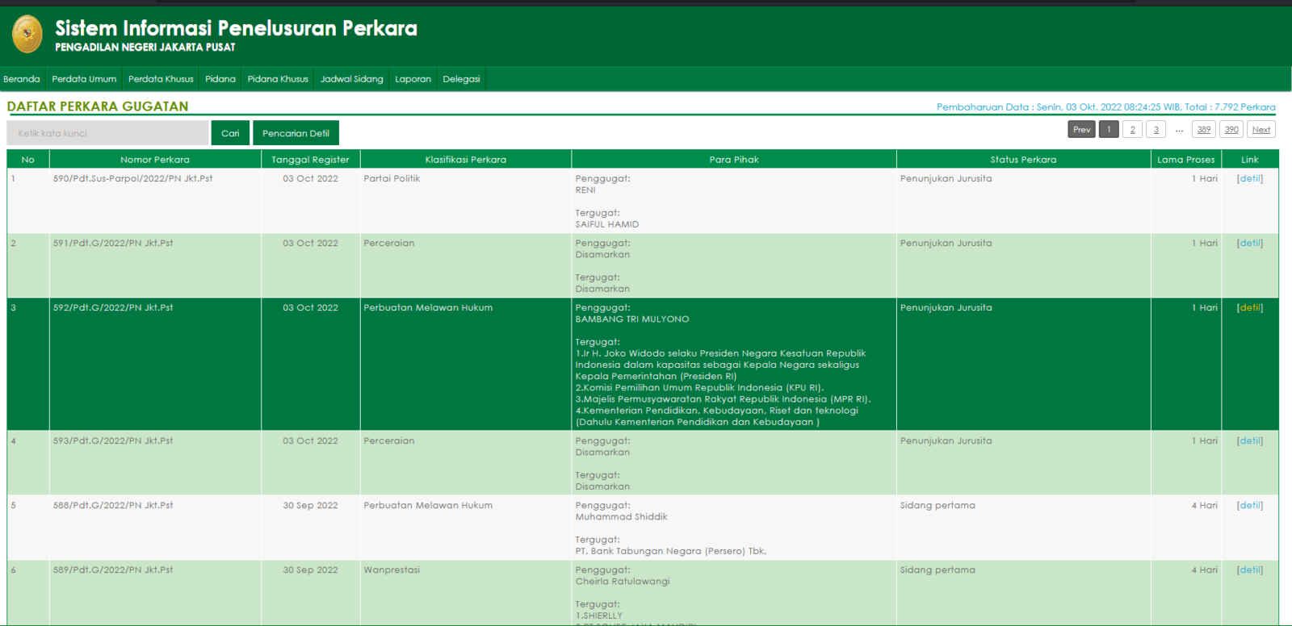Image resolution: width=1292 pixels, height=626 pixels.
Task: Open Pencarian Detil advanced search
Action: [296, 133]
